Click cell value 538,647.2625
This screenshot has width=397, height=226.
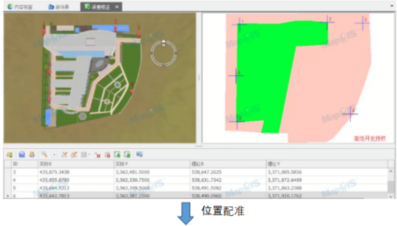[x=207, y=172]
